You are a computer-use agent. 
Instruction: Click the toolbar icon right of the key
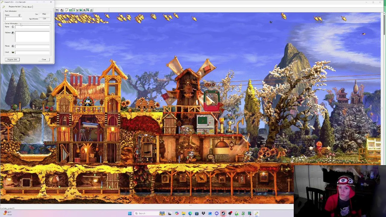point(70,10)
